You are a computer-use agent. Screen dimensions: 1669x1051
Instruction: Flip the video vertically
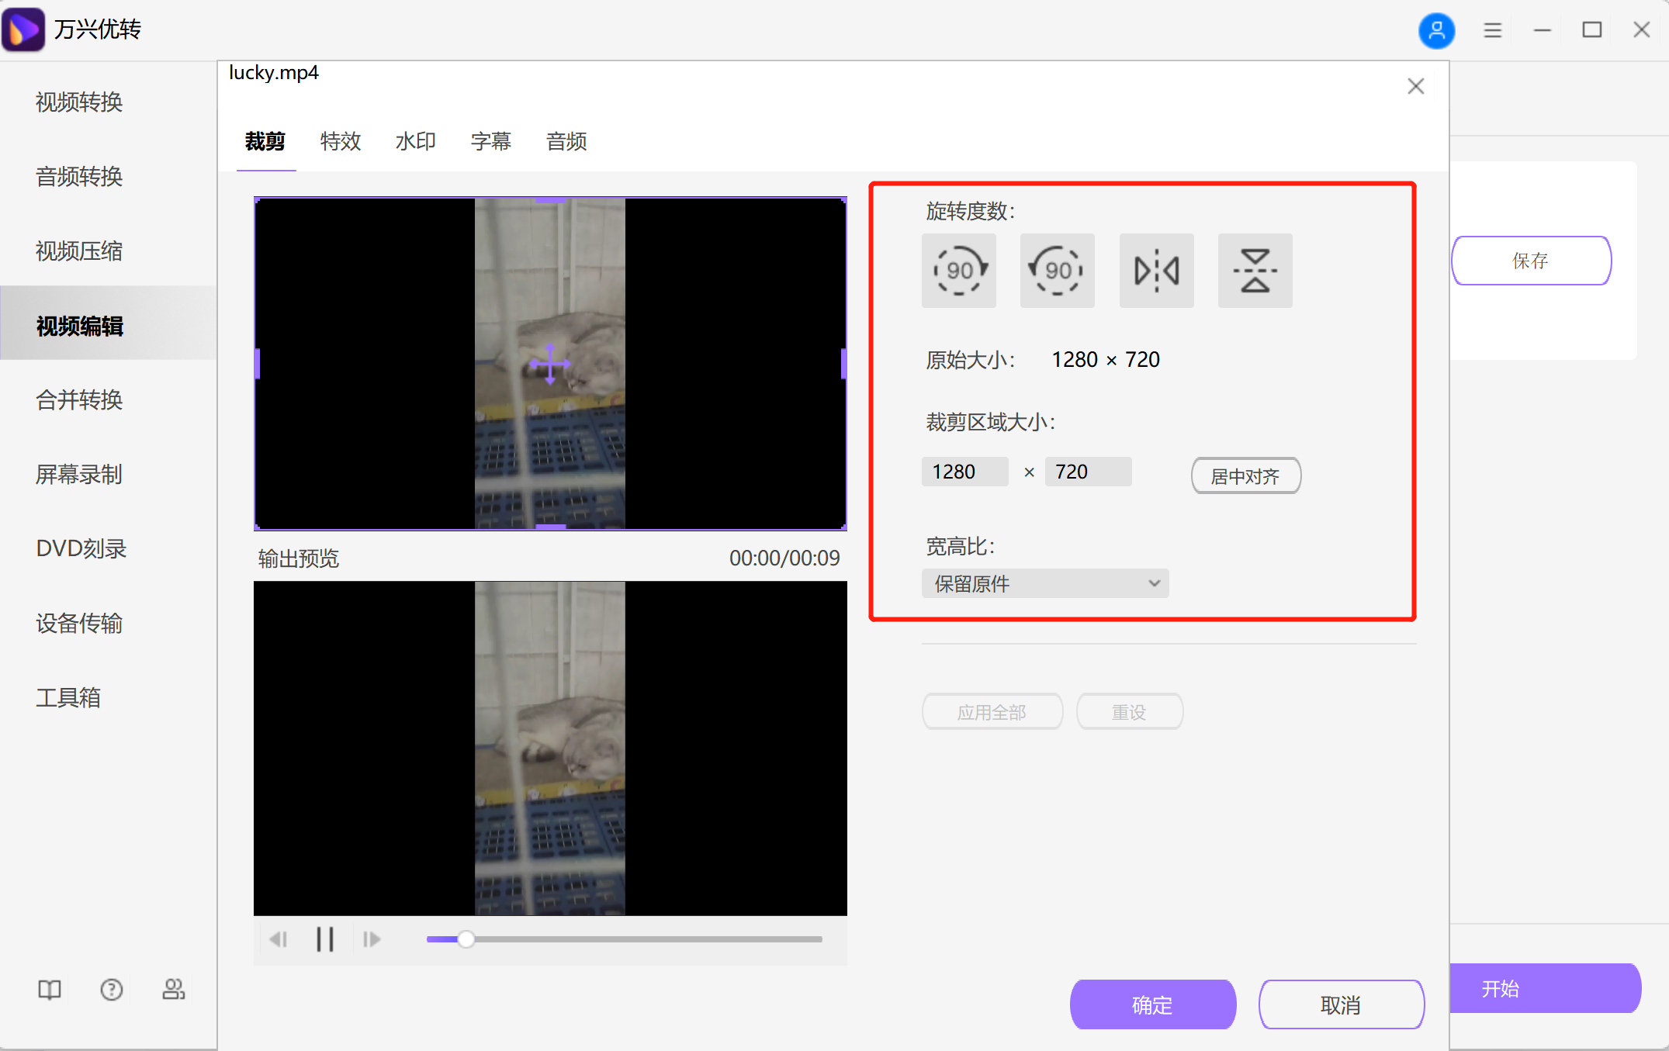click(x=1255, y=271)
